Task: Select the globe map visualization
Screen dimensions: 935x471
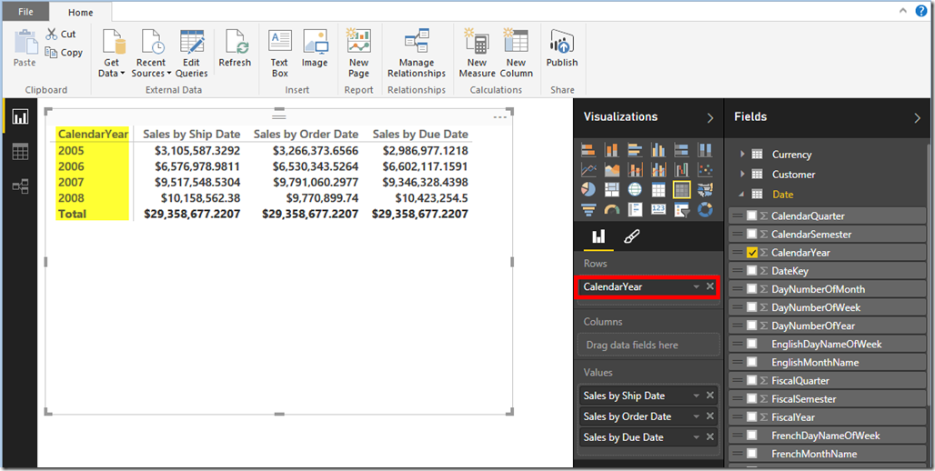Action: point(635,190)
